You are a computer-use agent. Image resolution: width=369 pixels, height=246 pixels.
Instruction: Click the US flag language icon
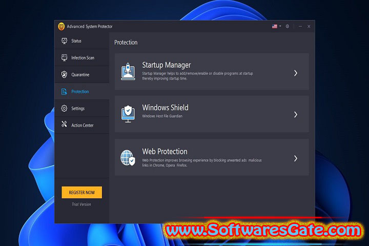tap(275, 26)
